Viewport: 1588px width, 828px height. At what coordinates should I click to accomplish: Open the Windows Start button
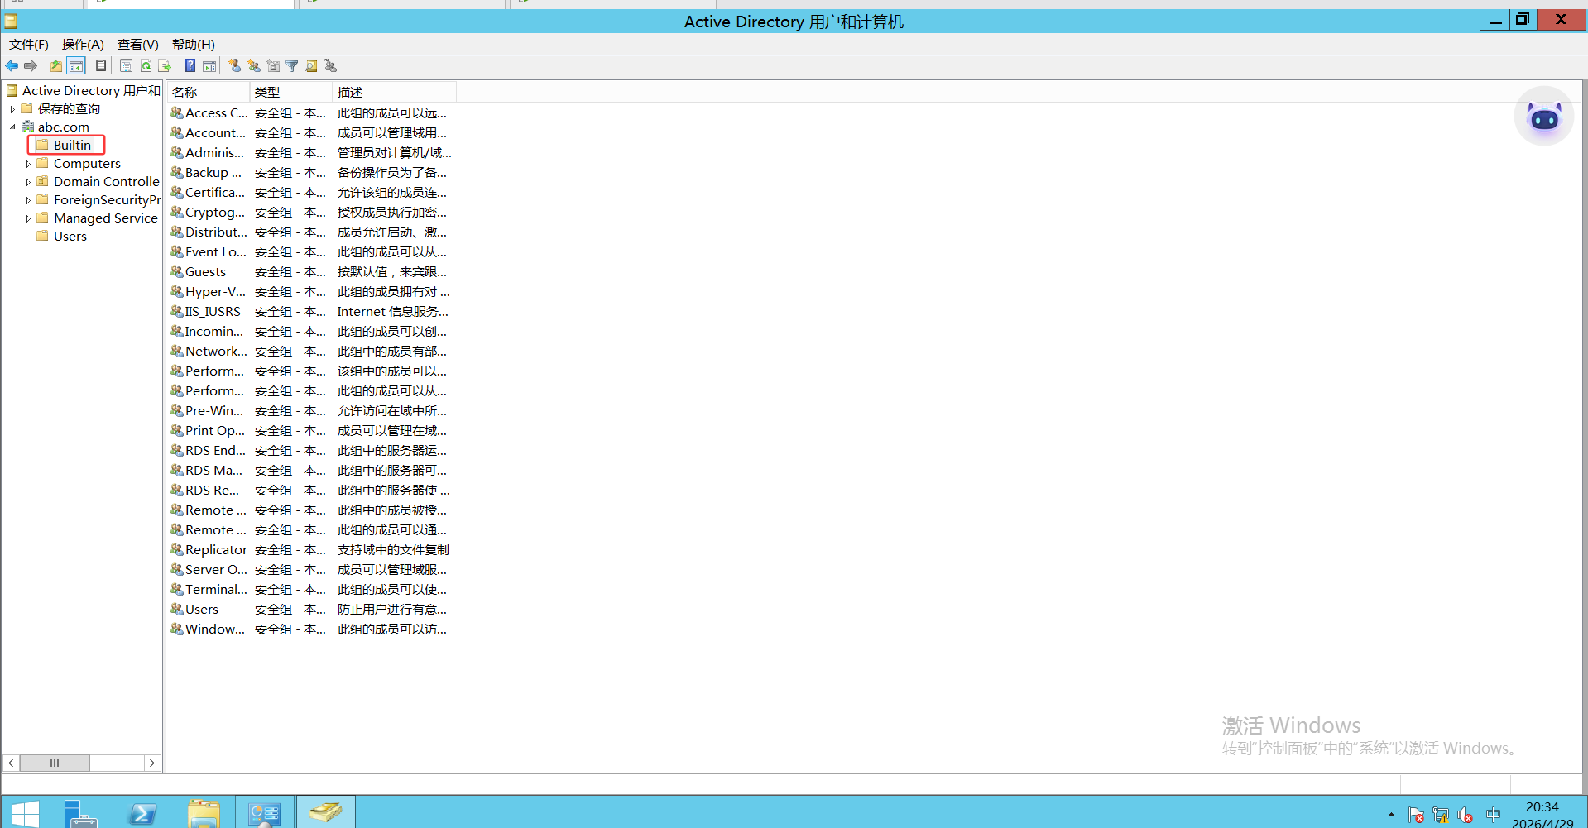26,813
